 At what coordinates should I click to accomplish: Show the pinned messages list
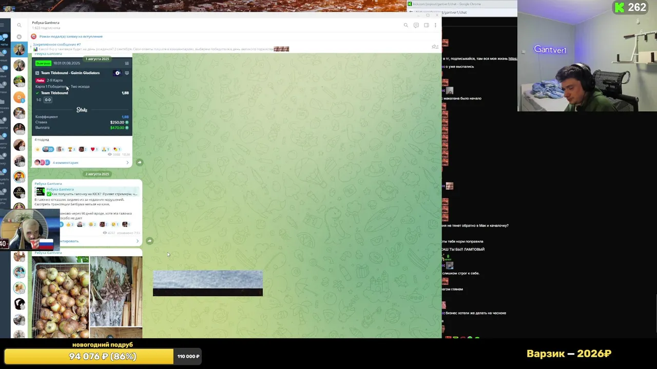[x=435, y=47]
